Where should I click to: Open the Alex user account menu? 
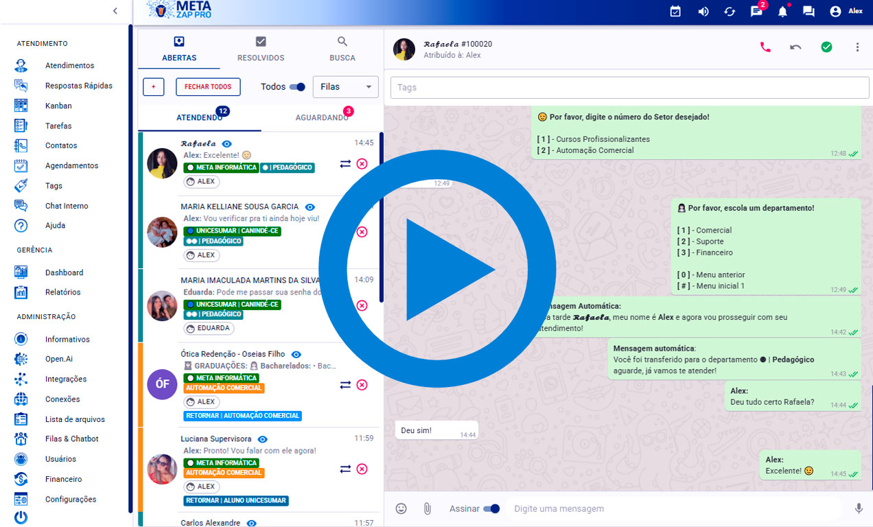(846, 11)
